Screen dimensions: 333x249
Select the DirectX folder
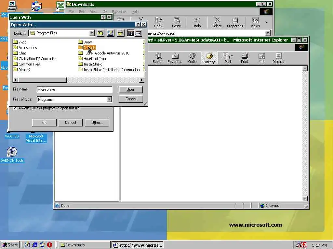point(22,70)
